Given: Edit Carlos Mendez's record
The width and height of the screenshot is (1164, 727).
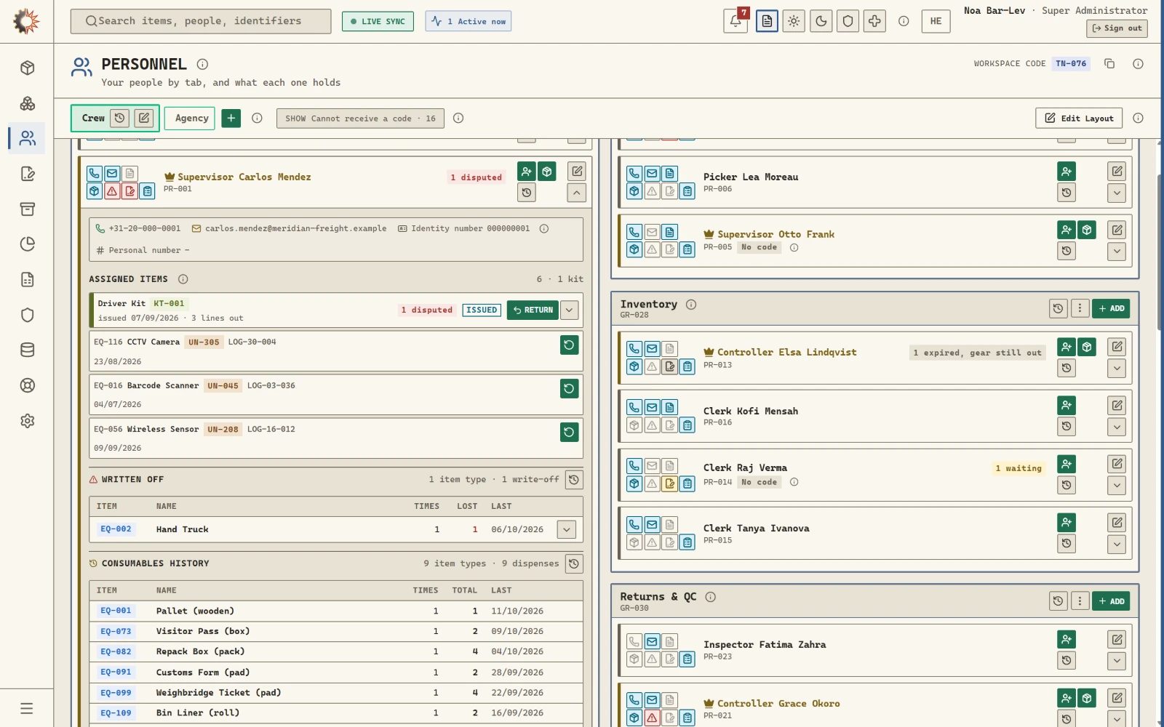Looking at the screenshot, I should pos(577,172).
